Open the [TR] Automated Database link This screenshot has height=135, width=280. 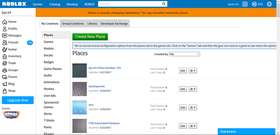tap(104, 123)
